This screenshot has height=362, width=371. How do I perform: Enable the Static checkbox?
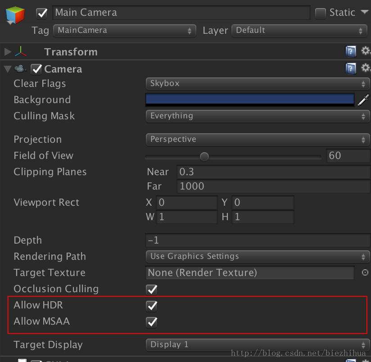click(321, 13)
